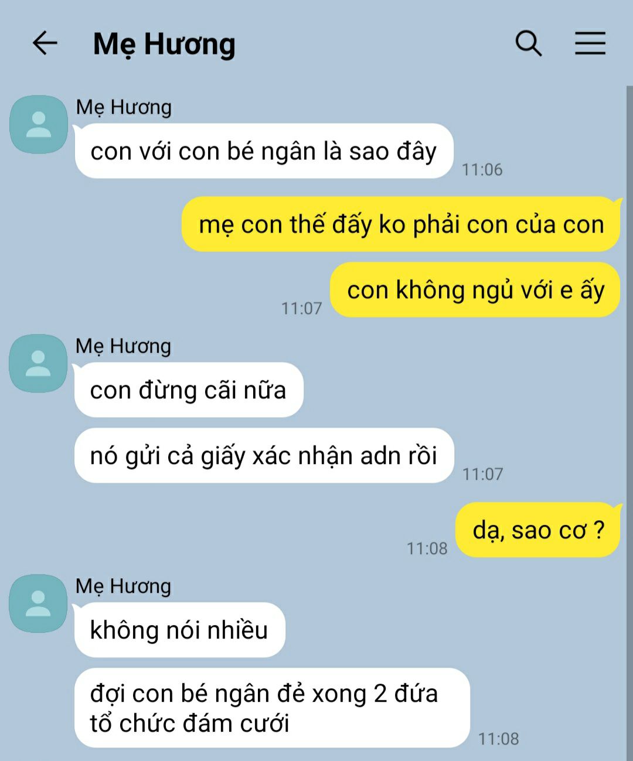Viewport: 633px width, 761px height.
Task: Tap the avatar beside 'không nói nhiều'
Action: [39, 603]
